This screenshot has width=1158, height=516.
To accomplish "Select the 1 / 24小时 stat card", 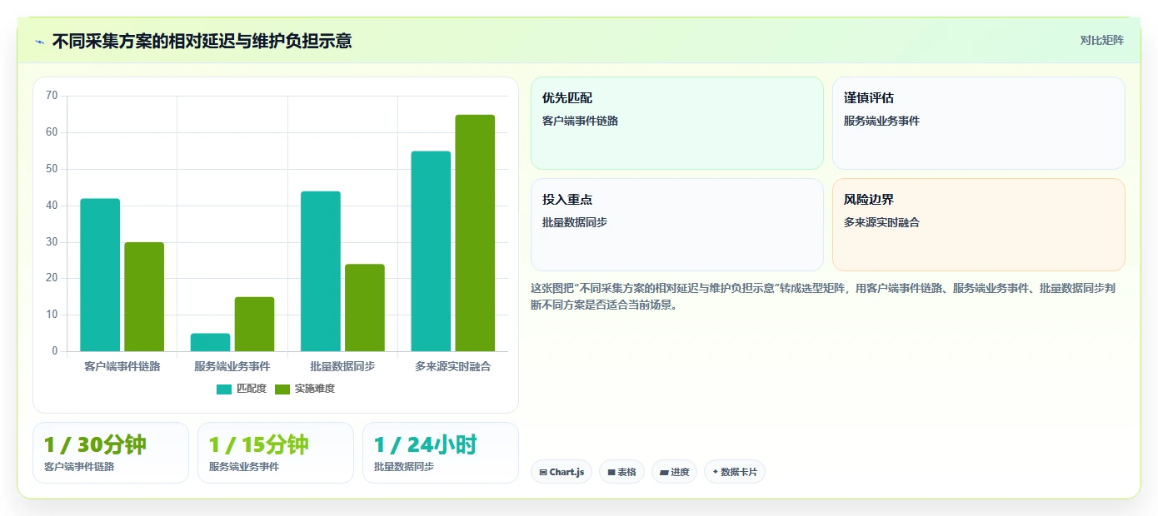I will [441, 453].
